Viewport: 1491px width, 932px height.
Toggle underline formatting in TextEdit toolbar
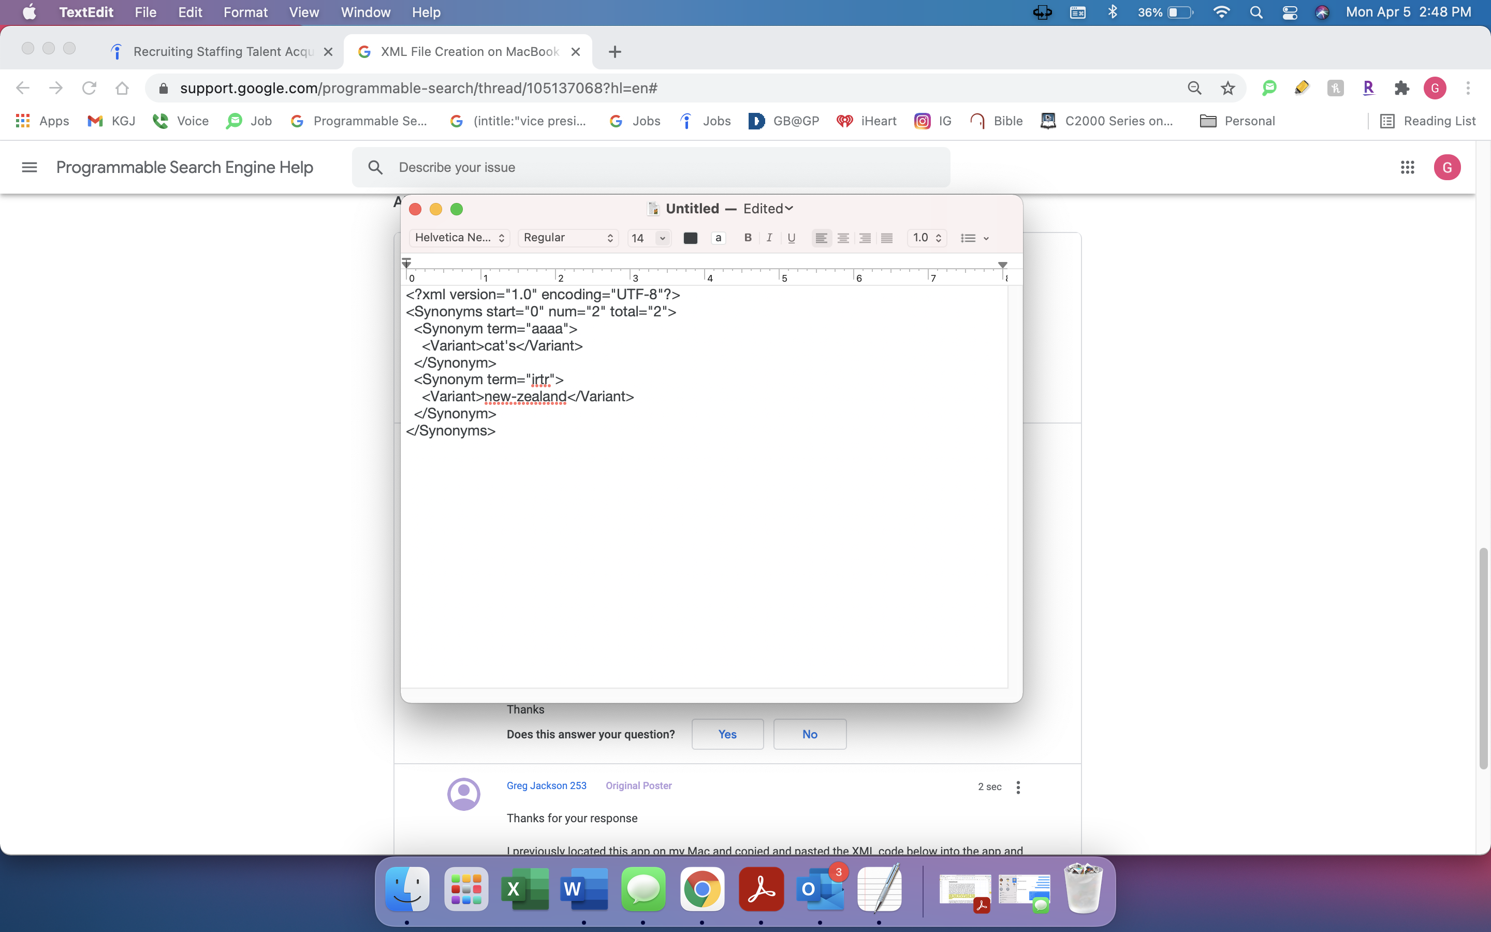791,238
